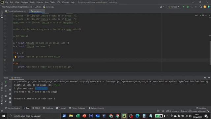Open the File menu
211x119 pixels.
pyautogui.click(x=7, y=2)
